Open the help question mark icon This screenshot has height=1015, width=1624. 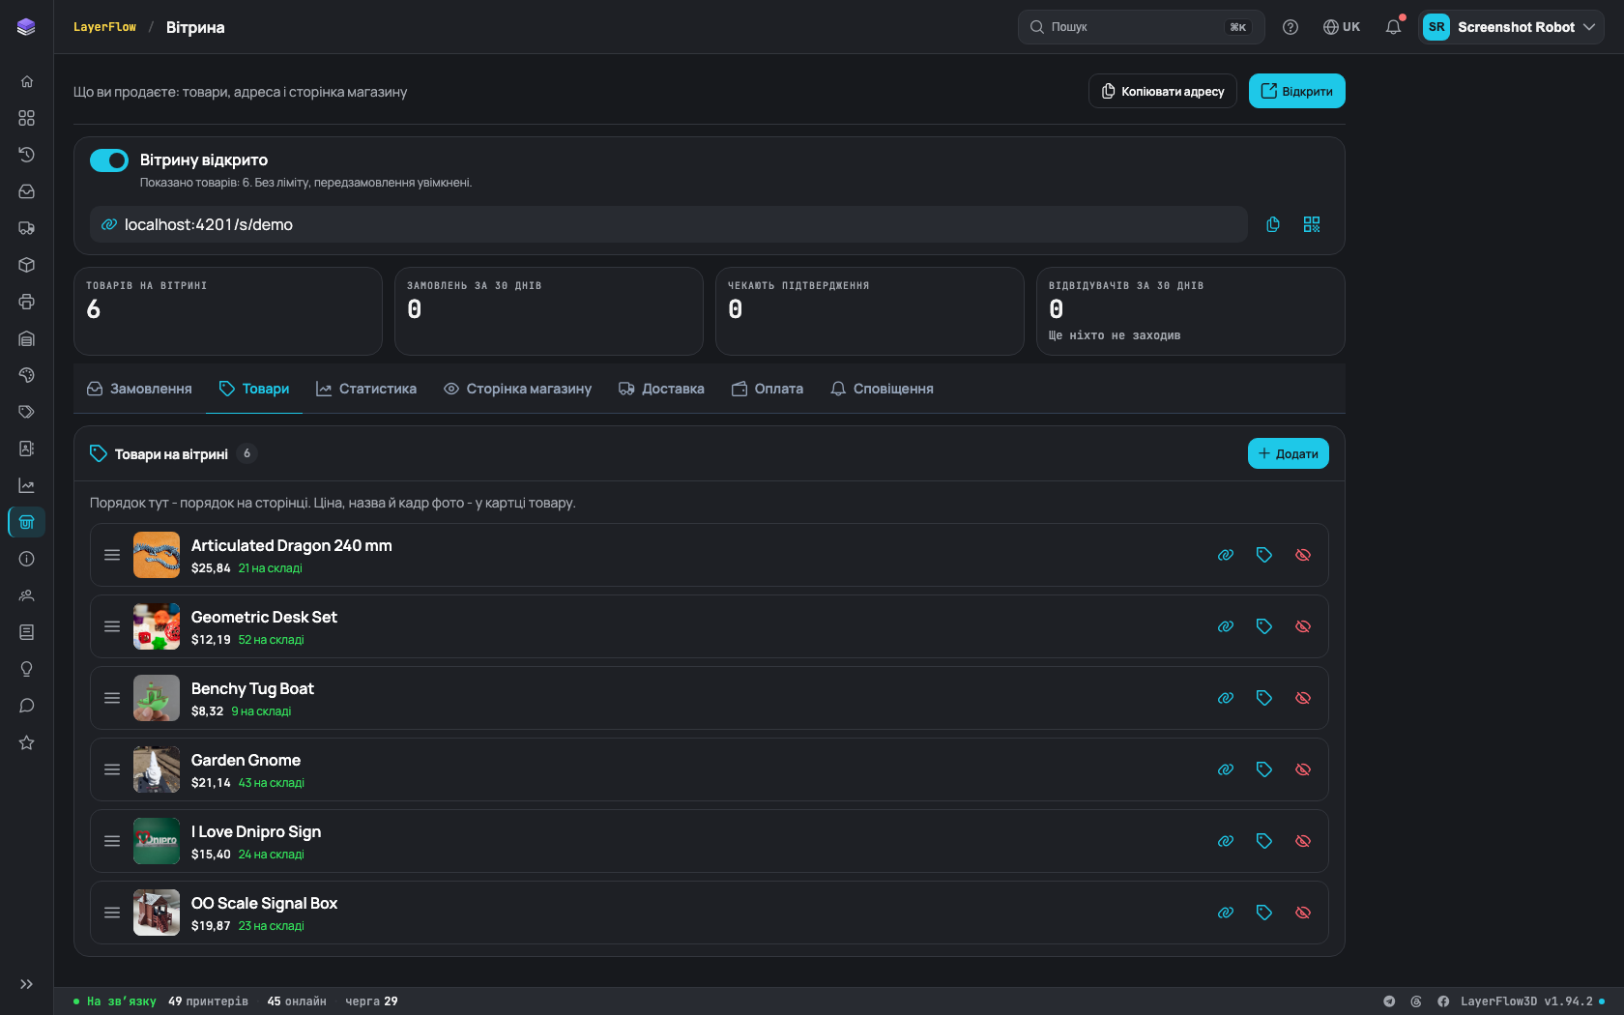click(1290, 27)
